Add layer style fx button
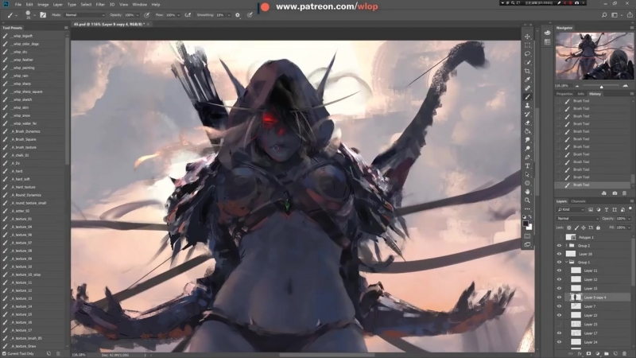Screen dimensions: 636x358 tap(580, 354)
